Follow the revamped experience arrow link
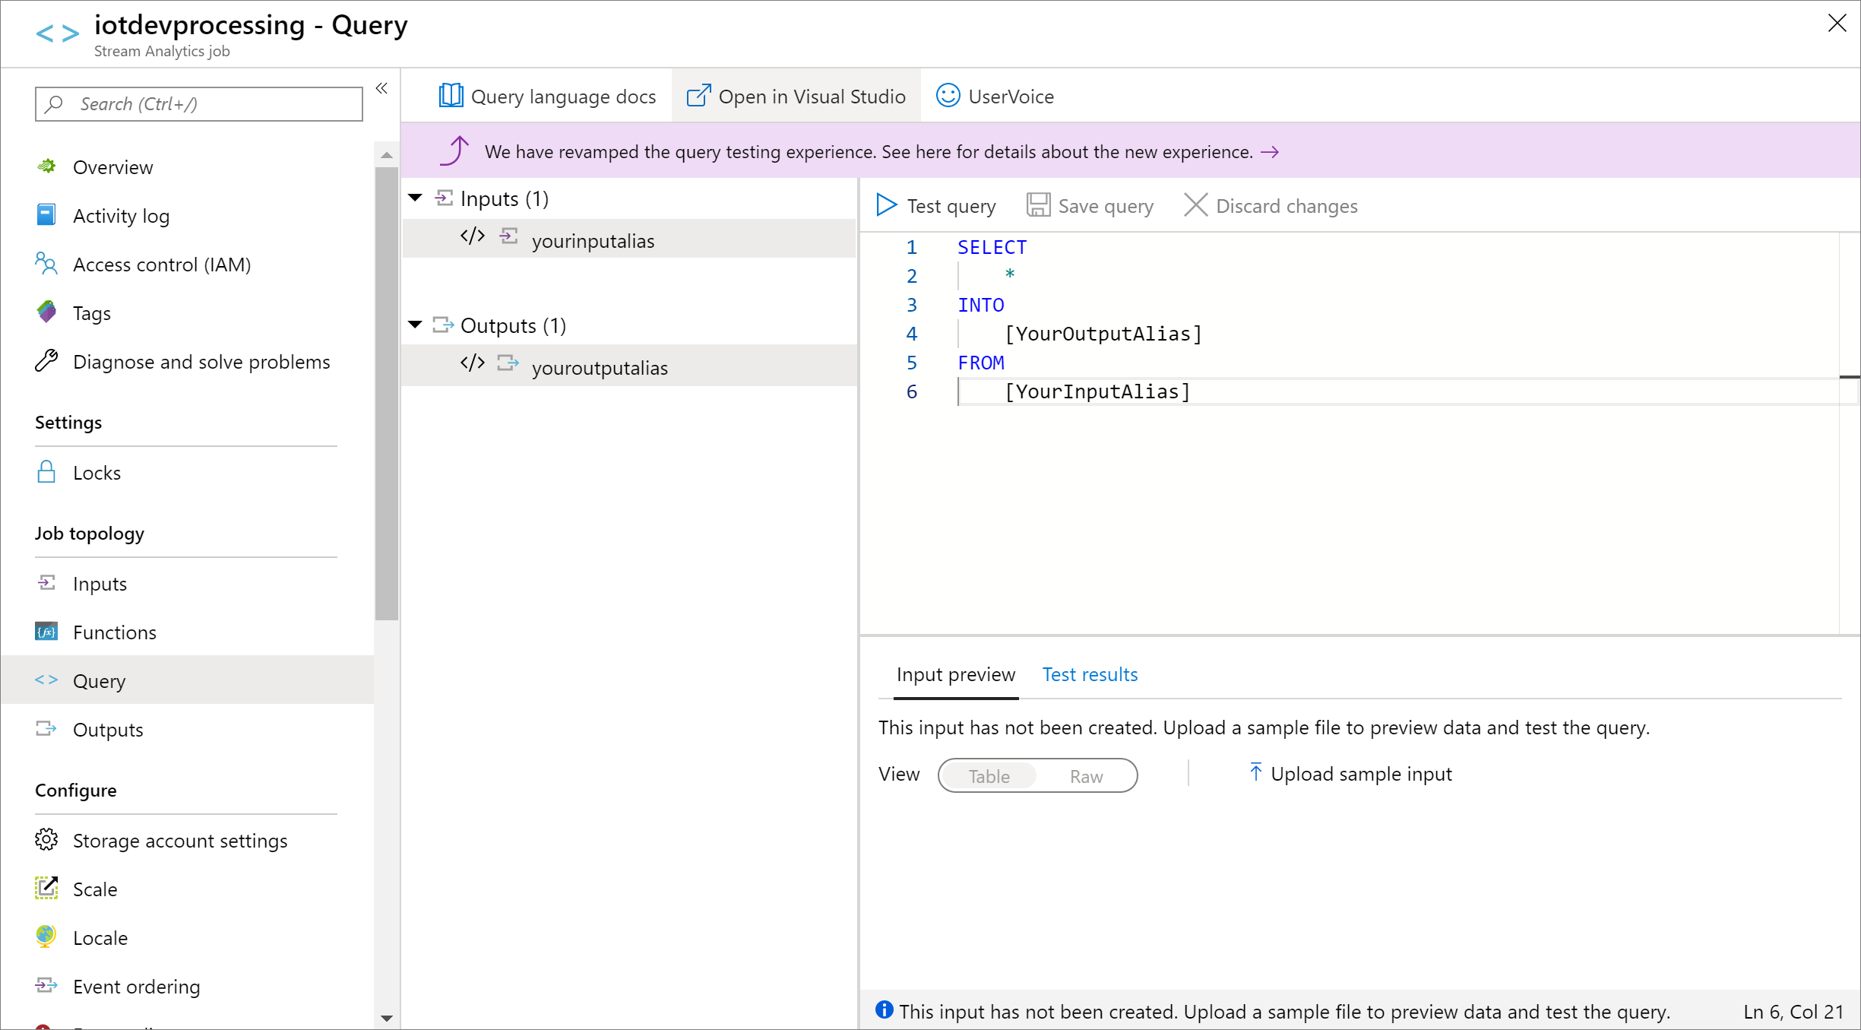Viewport: 1861px width, 1030px height. [1269, 152]
